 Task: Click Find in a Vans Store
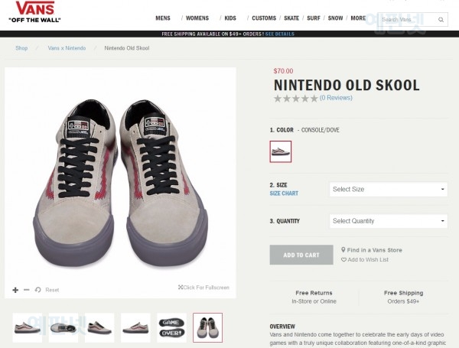[x=374, y=250]
